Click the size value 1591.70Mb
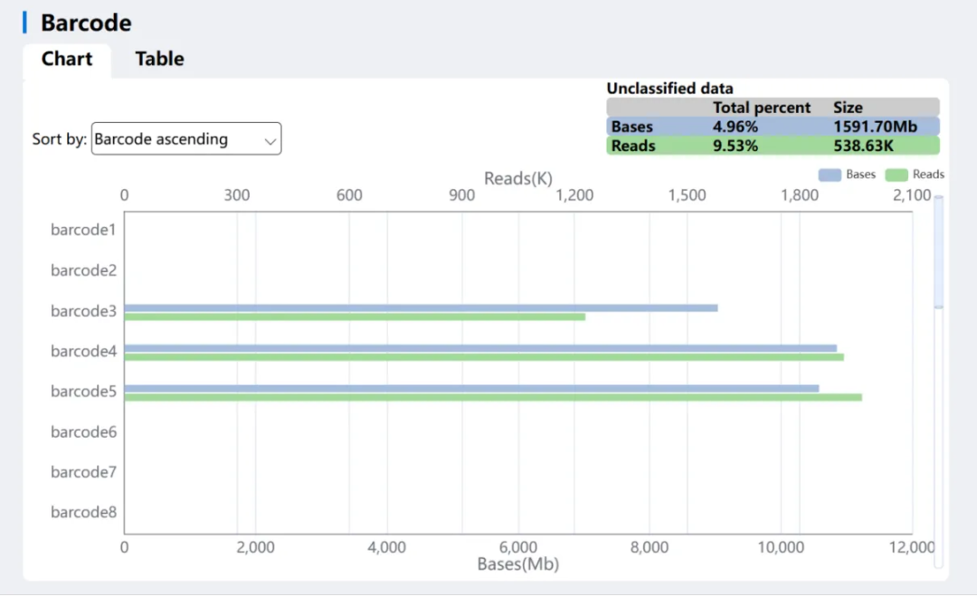The width and height of the screenshot is (977, 596). click(x=876, y=127)
